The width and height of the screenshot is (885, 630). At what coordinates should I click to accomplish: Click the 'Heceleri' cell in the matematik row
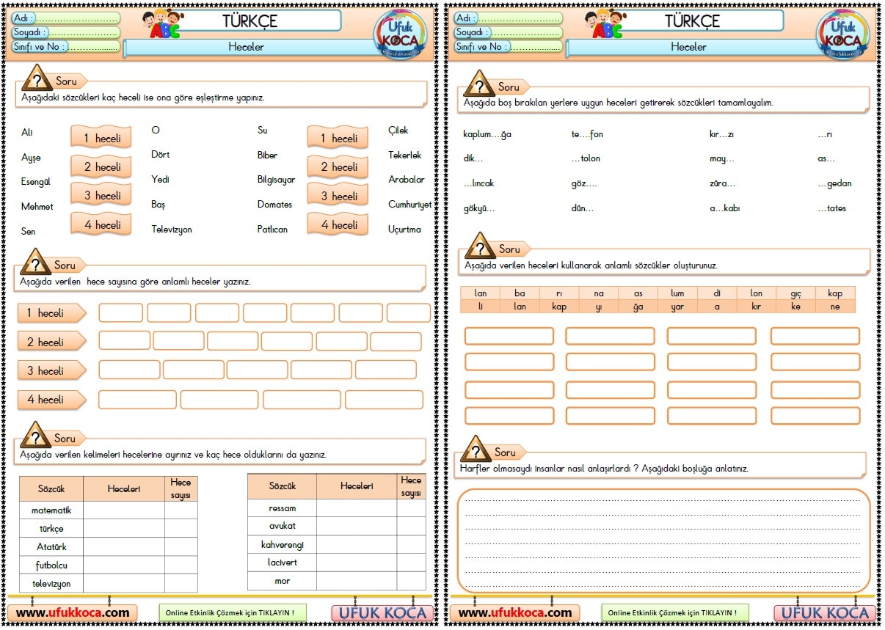click(124, 510)
